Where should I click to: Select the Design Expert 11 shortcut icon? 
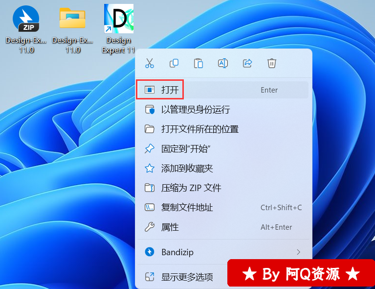pyautogui.click(x=119, y=19)
